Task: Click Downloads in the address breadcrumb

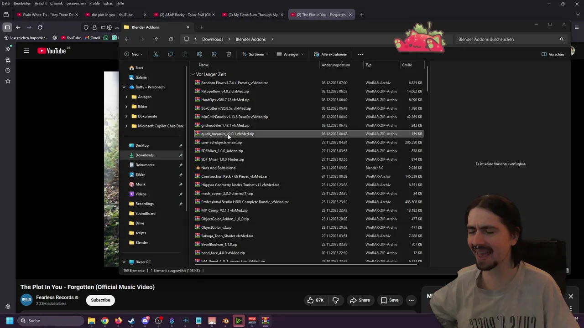Action: click(x=213, y=39)
